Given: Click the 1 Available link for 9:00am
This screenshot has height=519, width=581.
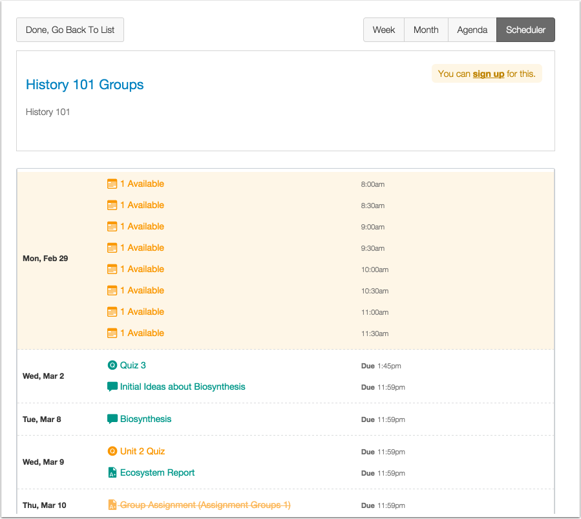Looking at the screenshot, I should click(x=142, y=226).
